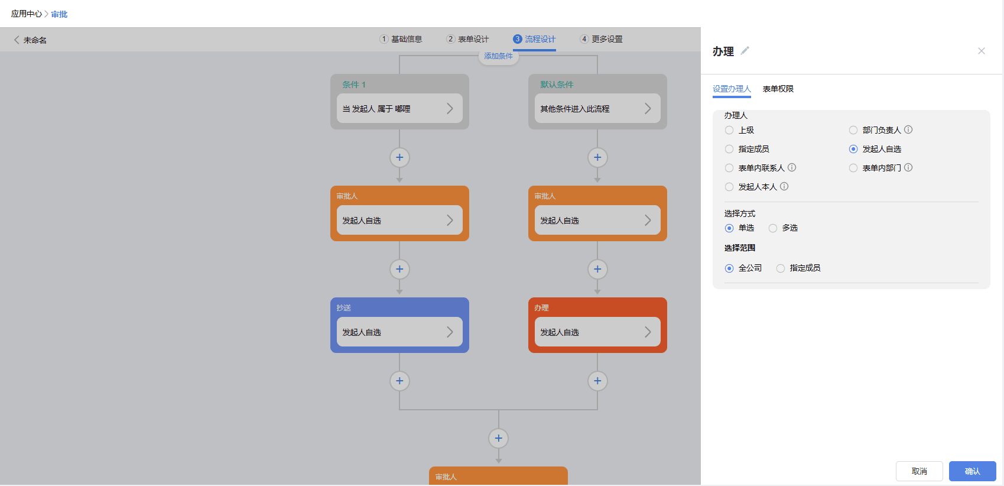Add a node below 条件 1

click(x=399, y=157)
